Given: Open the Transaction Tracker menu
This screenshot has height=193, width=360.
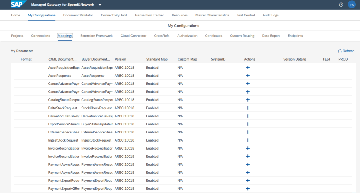Looking at the screenshot, I should [x=149, y=15].
